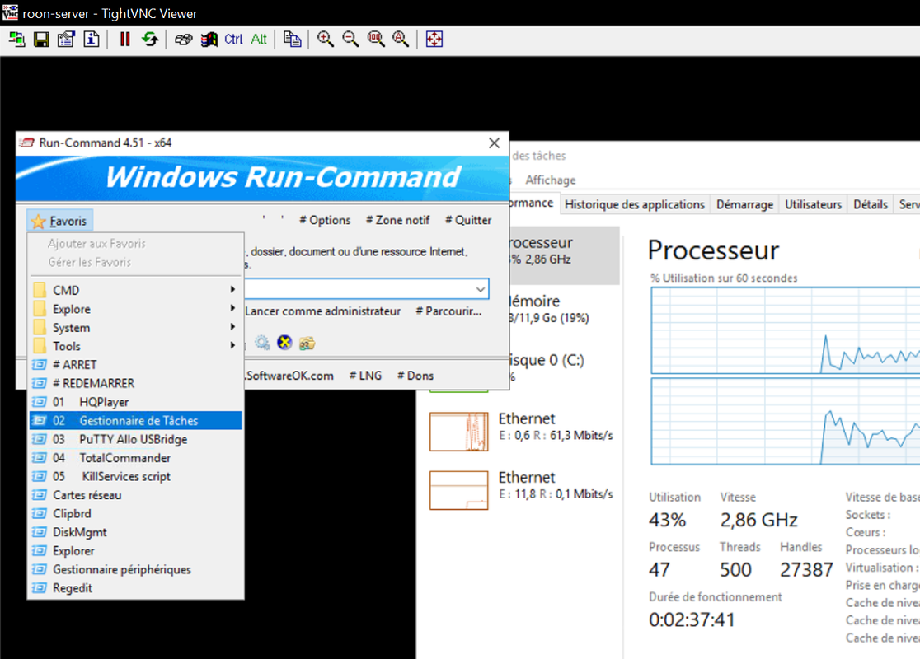
Task: Switch to Démarrage tab in Task Manager
Action: [744, 204]
